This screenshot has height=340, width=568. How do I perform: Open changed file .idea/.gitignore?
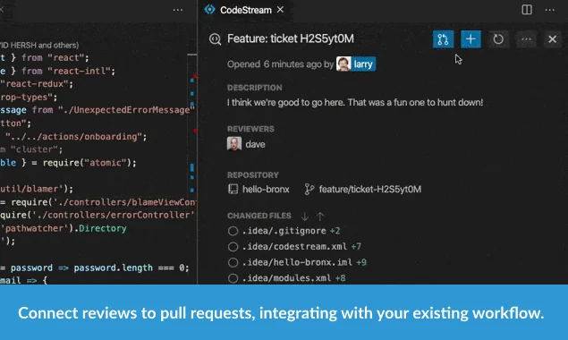(x=284, y=231)
